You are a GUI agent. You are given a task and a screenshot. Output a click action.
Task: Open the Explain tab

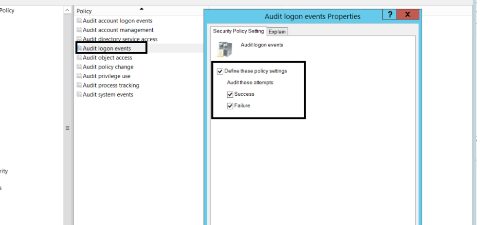(x=277, y=32)
